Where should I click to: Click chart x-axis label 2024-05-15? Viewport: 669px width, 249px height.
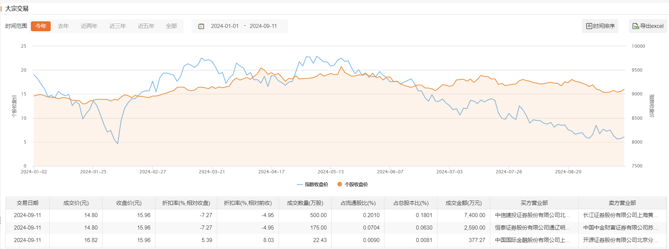coord(330,172)
